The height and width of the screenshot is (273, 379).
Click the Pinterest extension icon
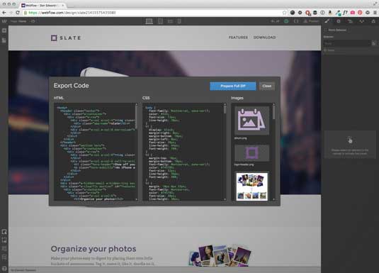(360, 13)
